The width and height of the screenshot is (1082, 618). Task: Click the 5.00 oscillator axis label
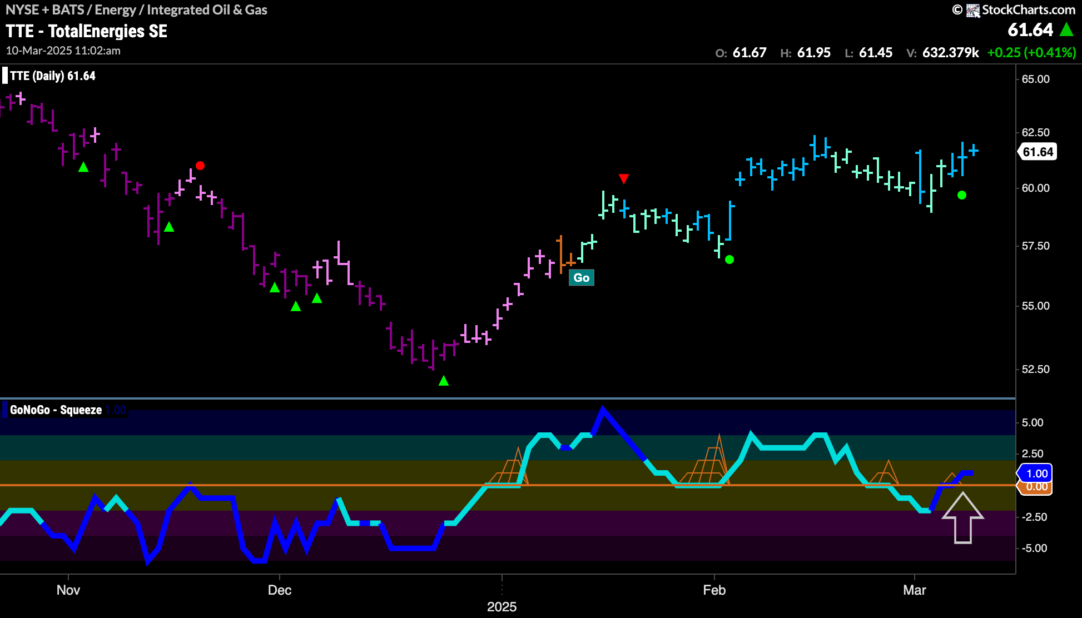(x=1033, y=422)
